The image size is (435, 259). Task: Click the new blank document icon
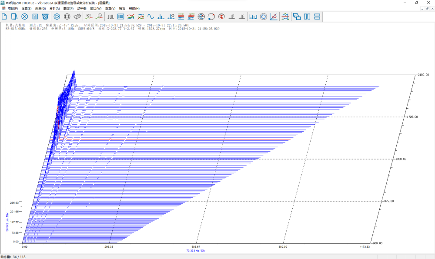tap(4, 17)
